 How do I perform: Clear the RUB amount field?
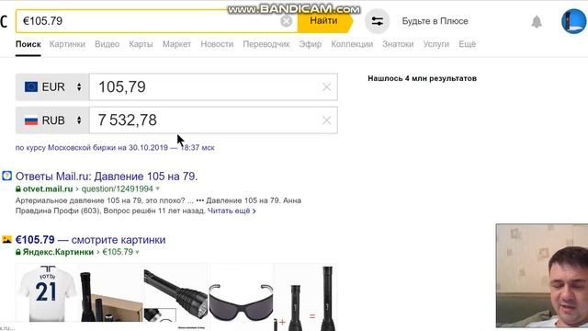coord(327,120)
